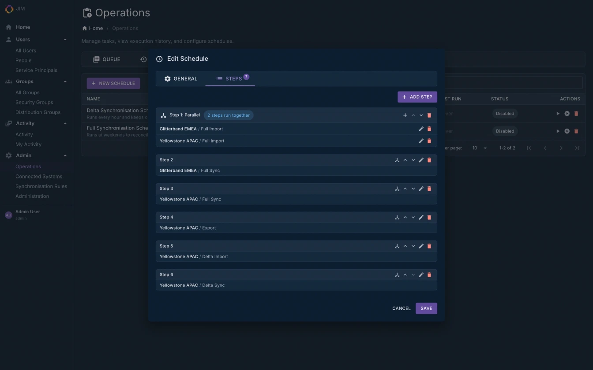Move Step 4 down with its down-chevron icon
This screenshot has height=370, width=593.
click(413, 217)
